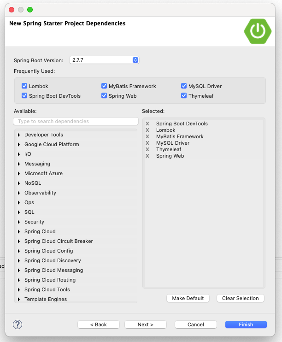Uncheck the MySQL Driver checkbox

[x=184, y=86]
